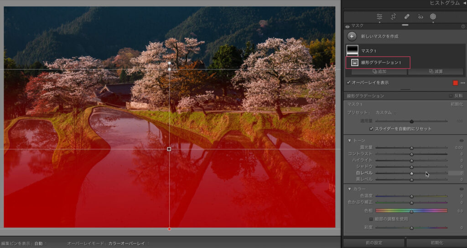The height and width of the screenshot is (248, 467).
Task: Toggle the オーバーレイを表示 checkbox
Action: pyautogui.click(x=349, y=83)
